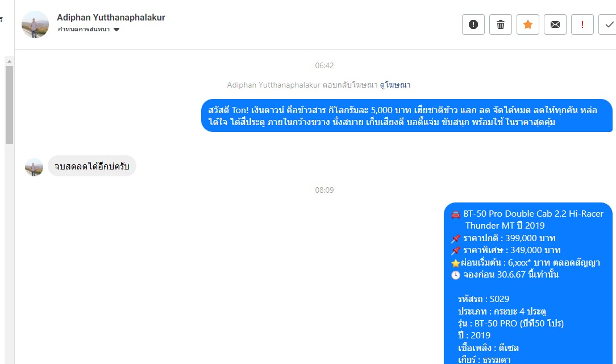This screenshot has width=616, height=364.
Task: Click the blue greeting message สวัสดี Ton!
Action: click(x=407, y=115)
